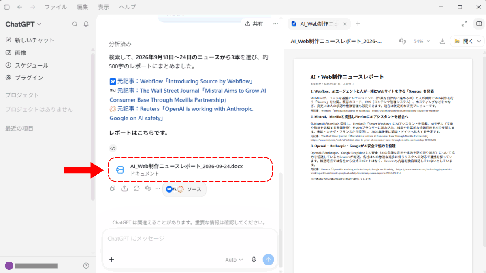
Task: Open notifications bell icon
Action: point(86,24)
